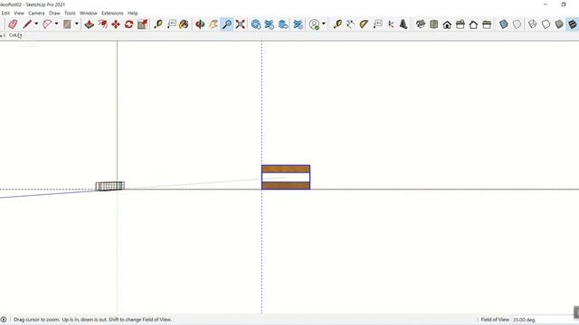Open the Extension Manager

tap(298, 24)
